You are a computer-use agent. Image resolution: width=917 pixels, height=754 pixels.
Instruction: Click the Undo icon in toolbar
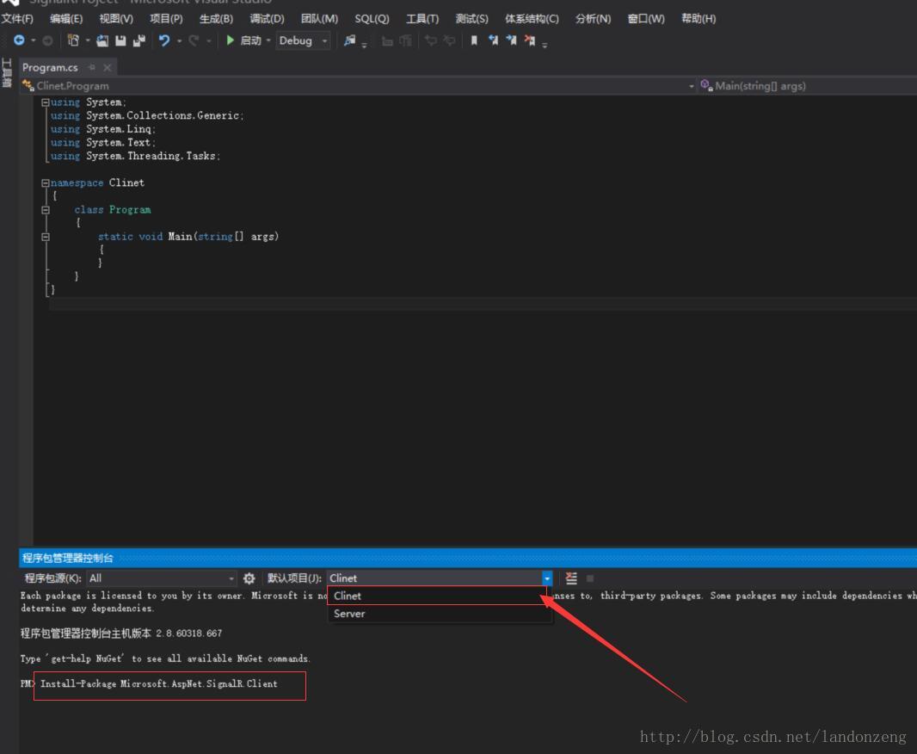(x=163, y=40)
